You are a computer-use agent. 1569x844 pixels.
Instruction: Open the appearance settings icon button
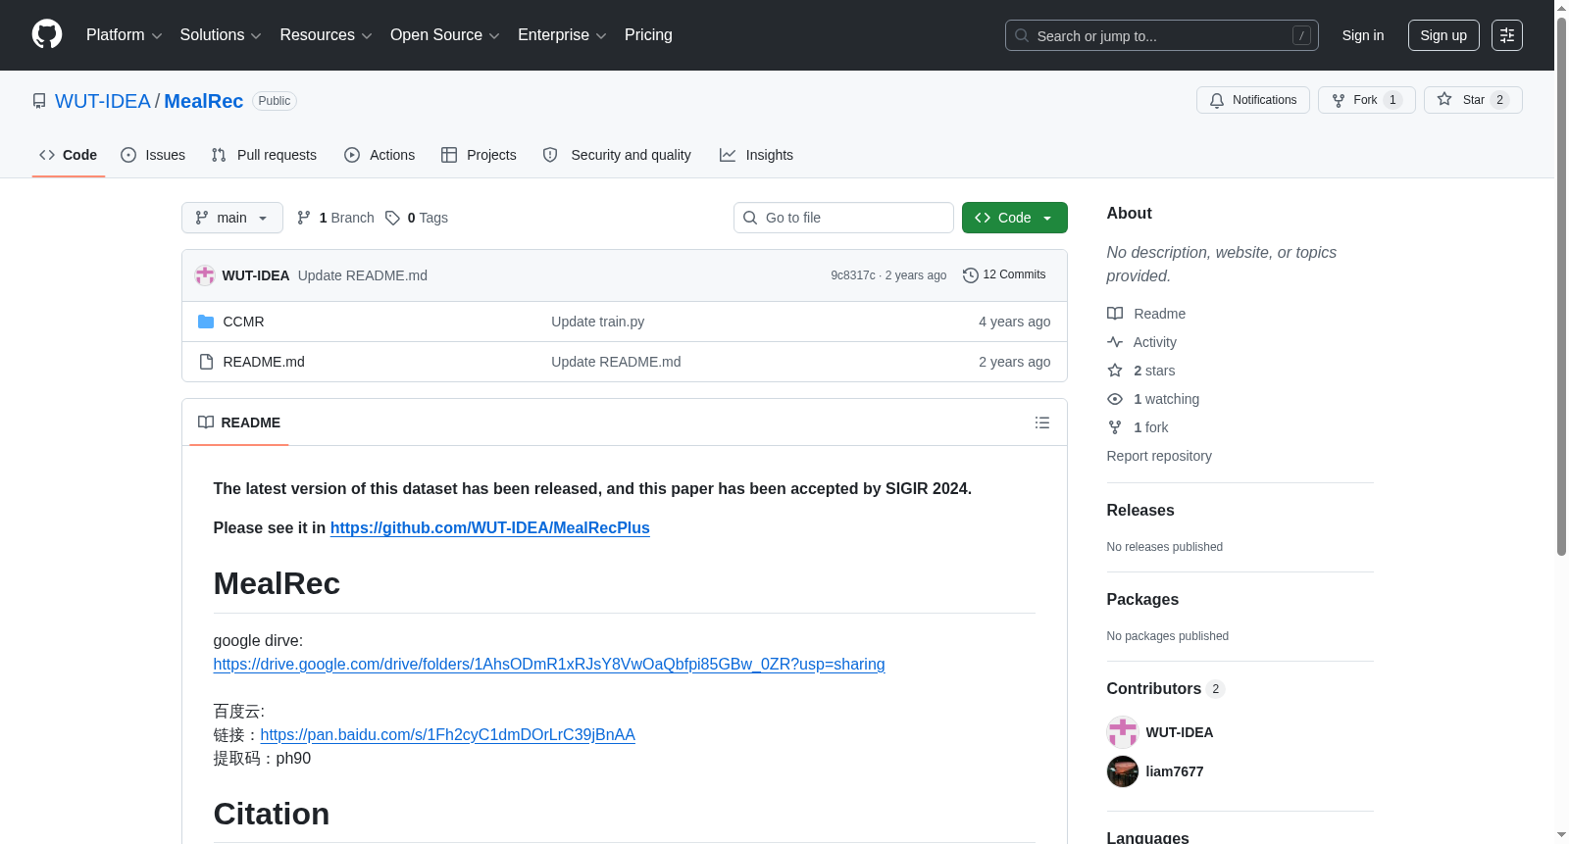[x=1507, y=35]
